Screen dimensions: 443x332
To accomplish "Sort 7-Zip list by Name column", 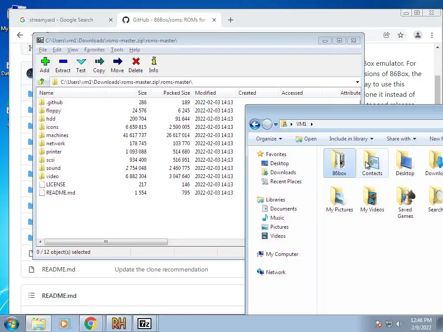I will 71,93.
